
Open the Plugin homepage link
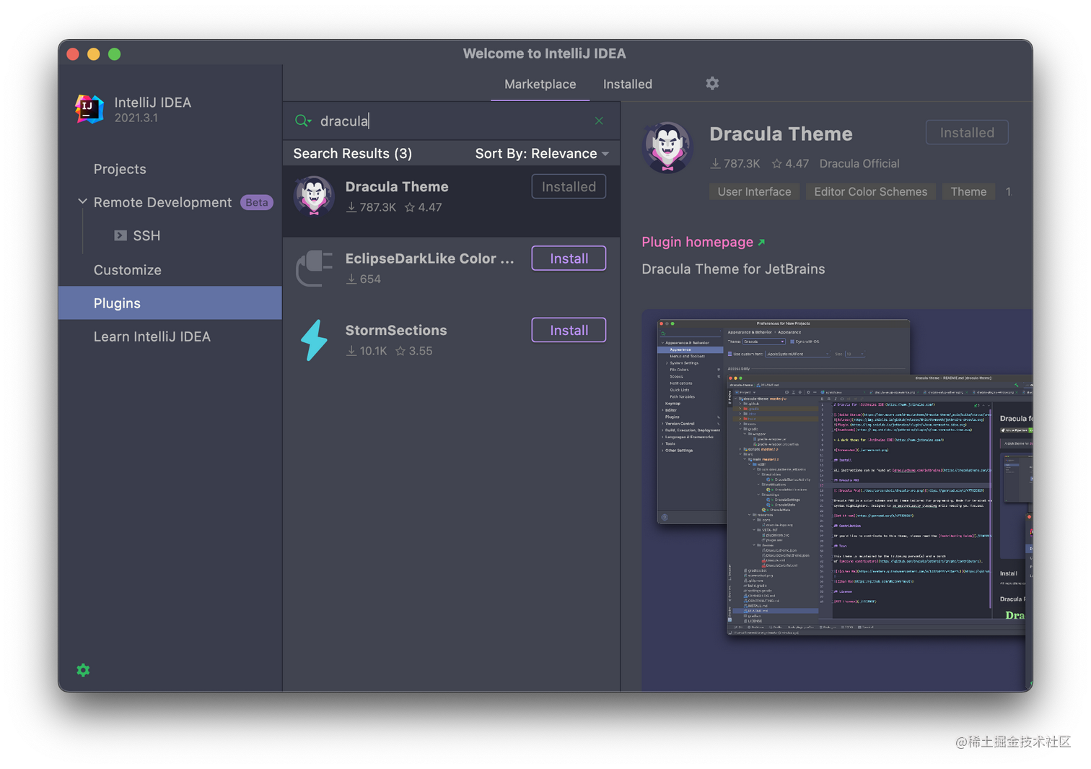pos(697,242)
